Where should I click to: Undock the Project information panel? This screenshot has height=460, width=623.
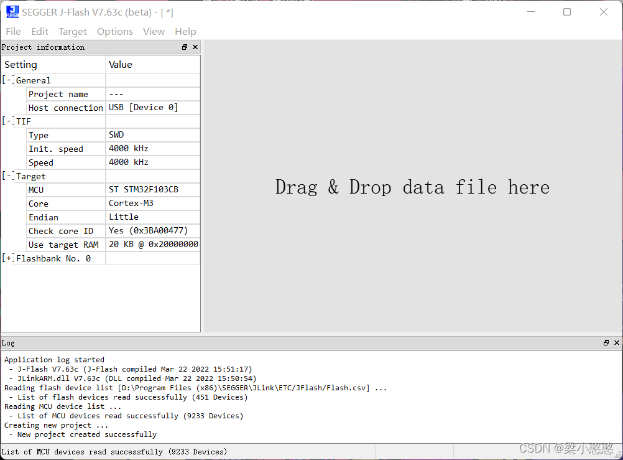point(185,47)
